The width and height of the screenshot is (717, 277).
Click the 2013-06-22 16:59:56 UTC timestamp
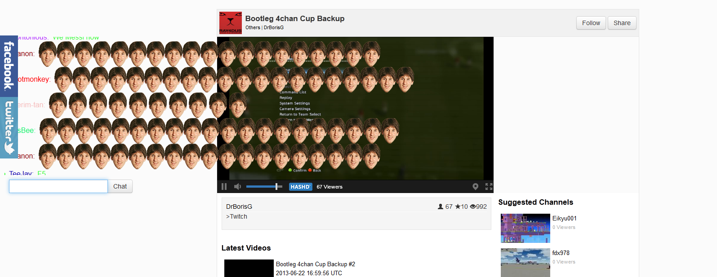point(309,273)
